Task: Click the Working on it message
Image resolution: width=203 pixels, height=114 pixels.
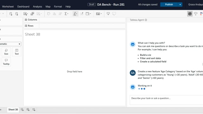Action: pyautogui.click(x=145, y=85)
